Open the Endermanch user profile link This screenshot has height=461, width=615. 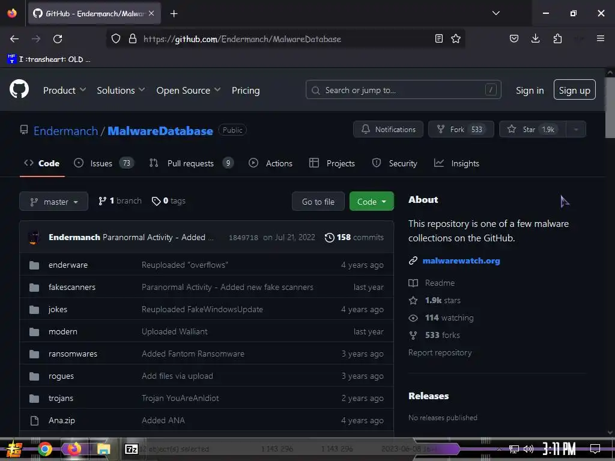(x=65, y=130)
